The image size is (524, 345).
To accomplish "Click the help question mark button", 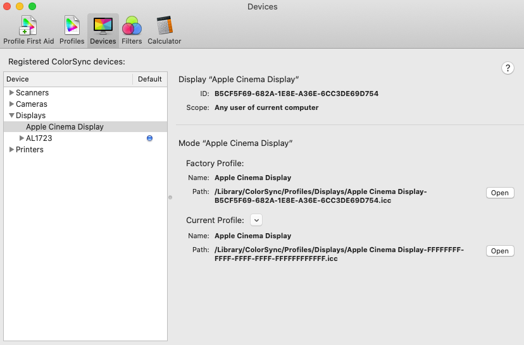I will coord(508,68).
